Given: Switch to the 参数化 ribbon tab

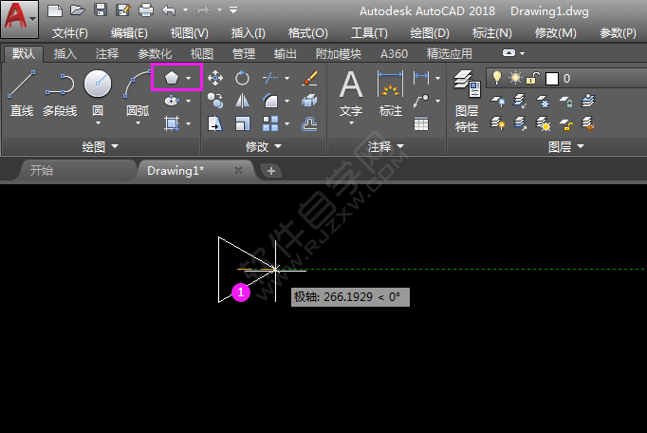Looking at the screenshot, I should 155,54.
